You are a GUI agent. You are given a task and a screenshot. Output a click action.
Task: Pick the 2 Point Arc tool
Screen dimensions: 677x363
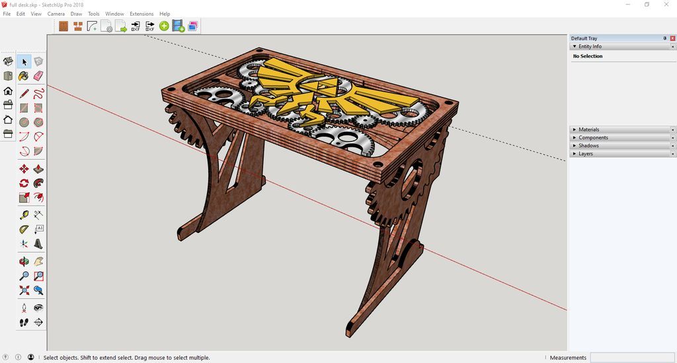tap(38, 137)
